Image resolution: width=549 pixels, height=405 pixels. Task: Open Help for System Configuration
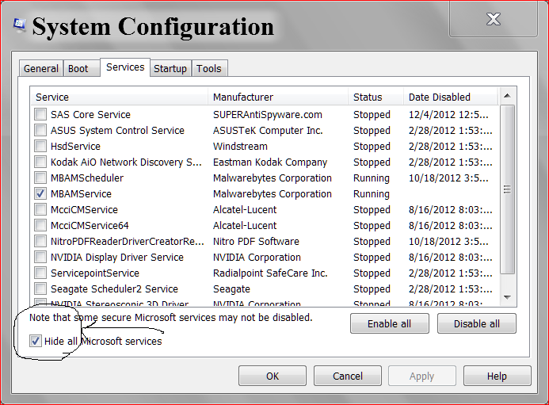click(x=498, y=376)
